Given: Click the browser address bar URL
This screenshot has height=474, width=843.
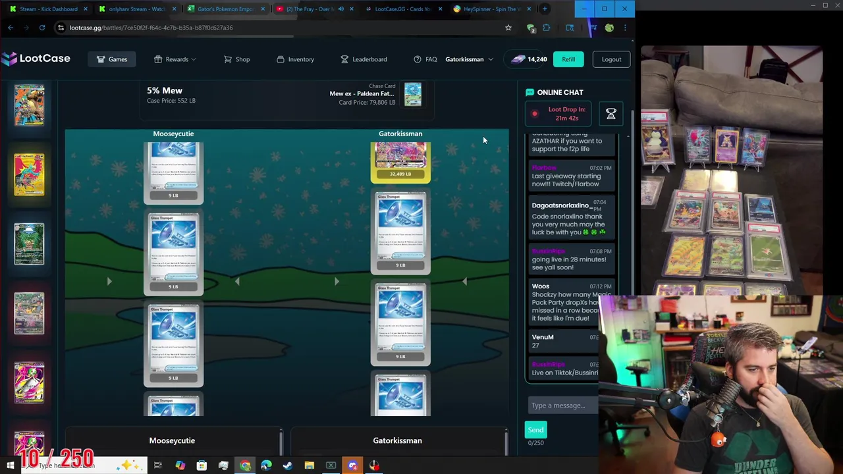Looking at the screenshot, I should point(151,28).
